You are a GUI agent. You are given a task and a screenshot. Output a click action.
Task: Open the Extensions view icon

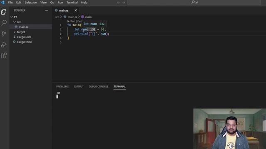(x=4, y=55)
